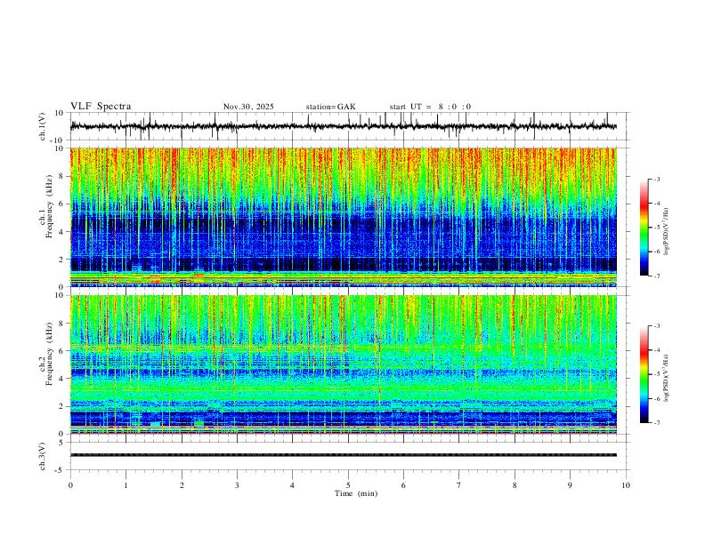Click the time axis tick label "4"
Image resolution: width=705 pixels, height=544 pixels.
[293, 485]
